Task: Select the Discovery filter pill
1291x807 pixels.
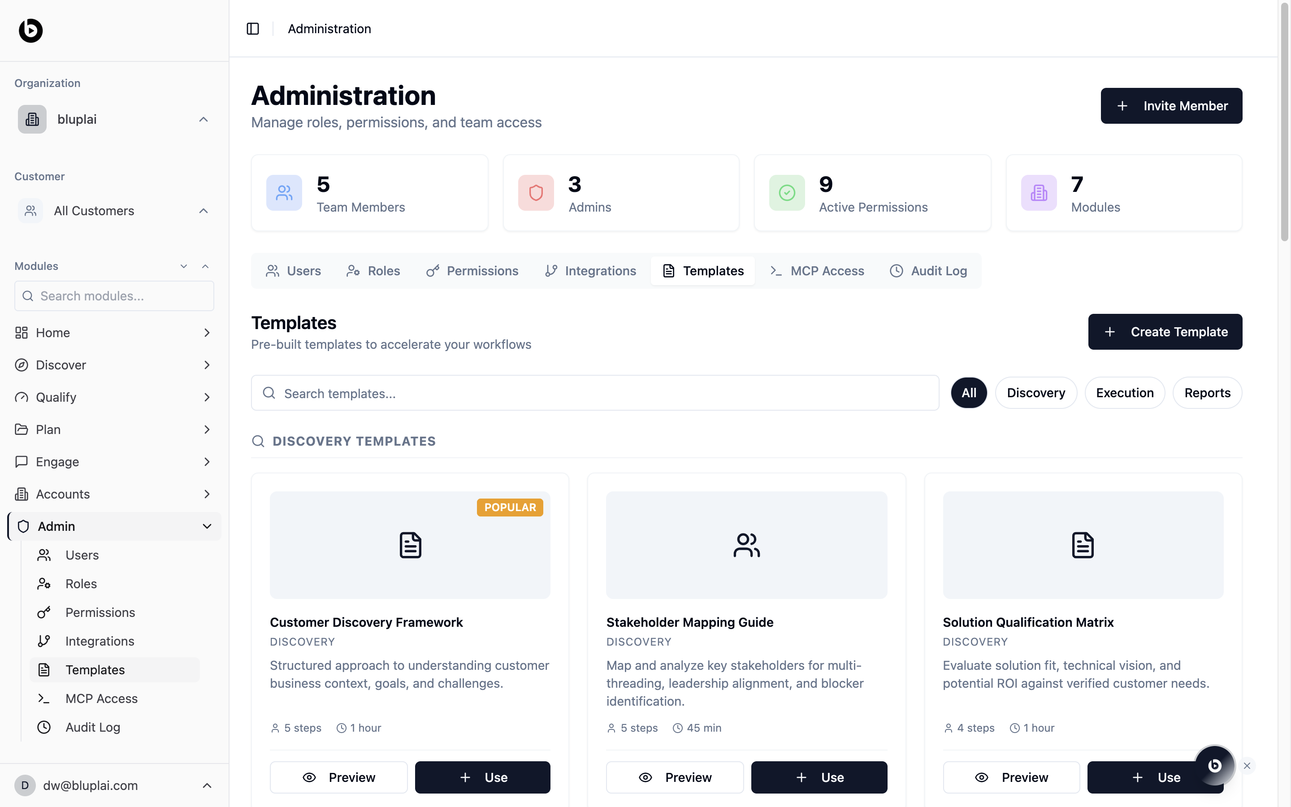Action: click(x=1035, y=393)
